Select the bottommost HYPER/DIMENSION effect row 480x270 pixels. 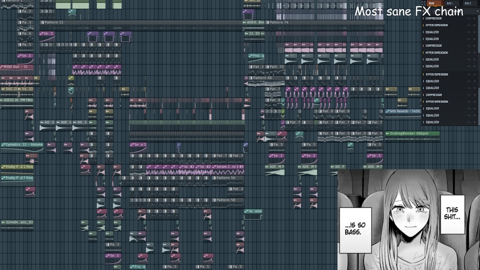[450, 102]
